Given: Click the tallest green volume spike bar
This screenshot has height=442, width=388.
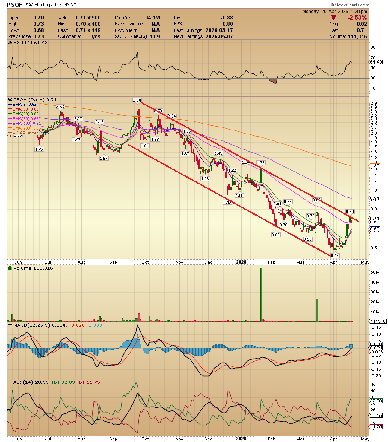Looking at the screenshot, I should coord(261,295).
